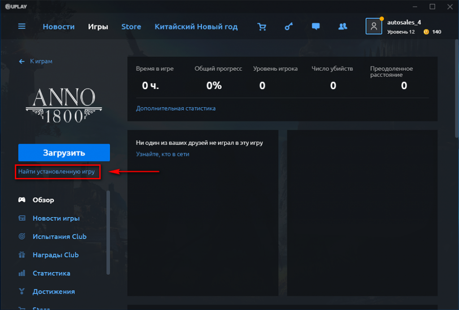The height and width of the screenshot is (310, 459).
Task: Click the user profile avatar
Action: click(373, 26)
